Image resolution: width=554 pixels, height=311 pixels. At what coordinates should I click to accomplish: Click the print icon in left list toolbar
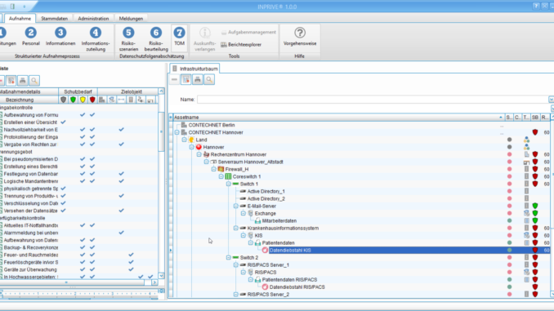23,81
